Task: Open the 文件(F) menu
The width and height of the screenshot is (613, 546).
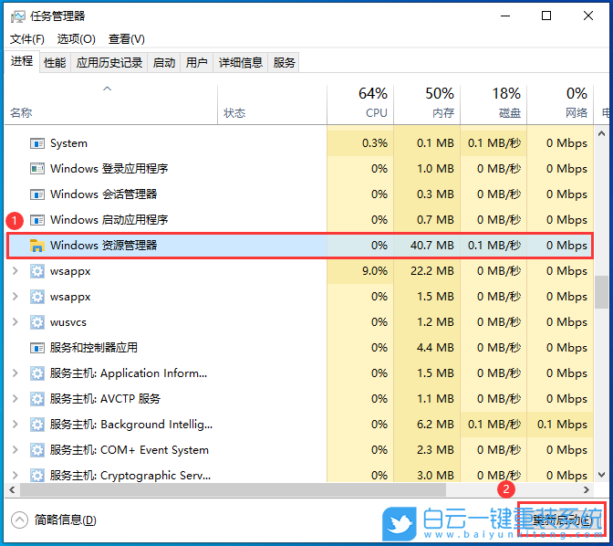Action: (x=27, y=39)
